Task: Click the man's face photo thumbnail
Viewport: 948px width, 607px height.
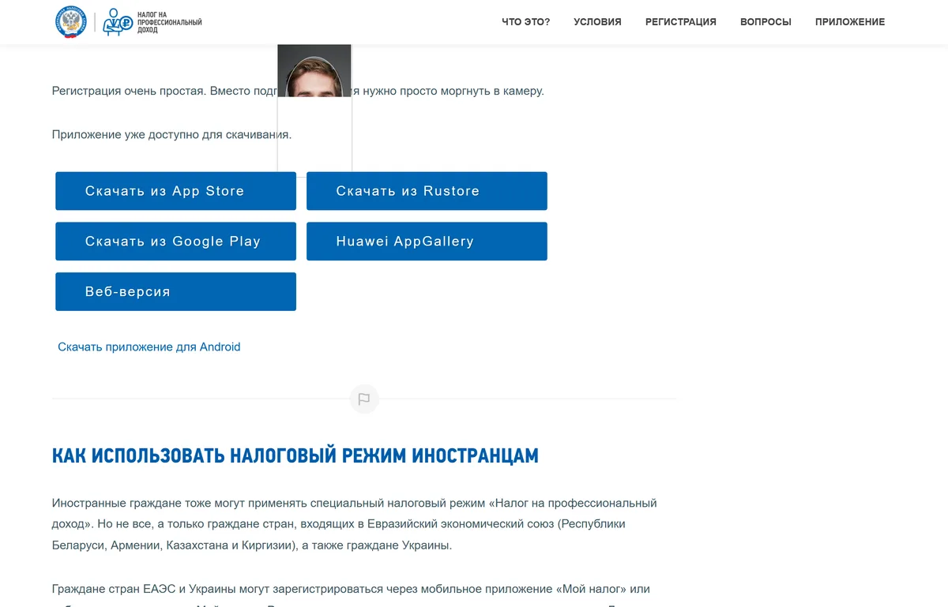Action: click(314, 71)
